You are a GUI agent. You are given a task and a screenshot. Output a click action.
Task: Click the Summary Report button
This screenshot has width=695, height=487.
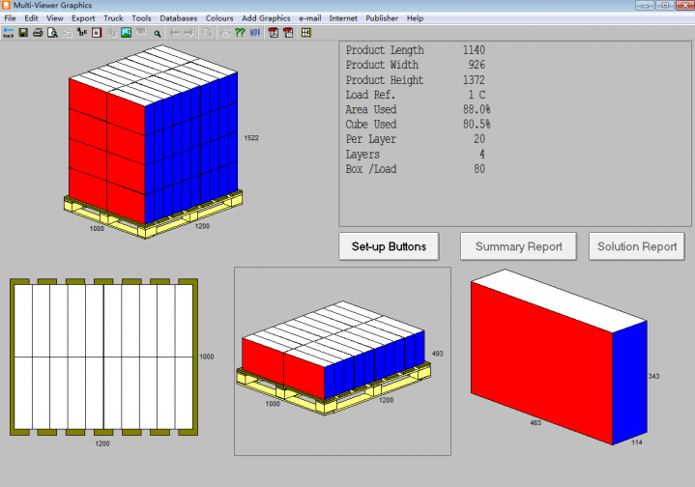tap(518, 246)
